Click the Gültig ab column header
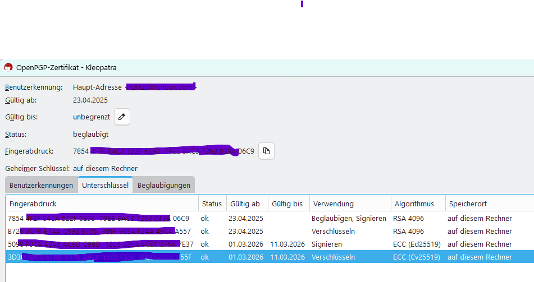The height and width of the screenshot is (282, 534). [247, 204]
